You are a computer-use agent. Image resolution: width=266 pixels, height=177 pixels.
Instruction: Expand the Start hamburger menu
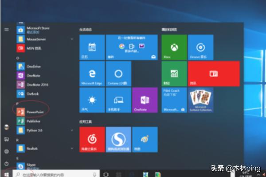click(x=7, y=30)
